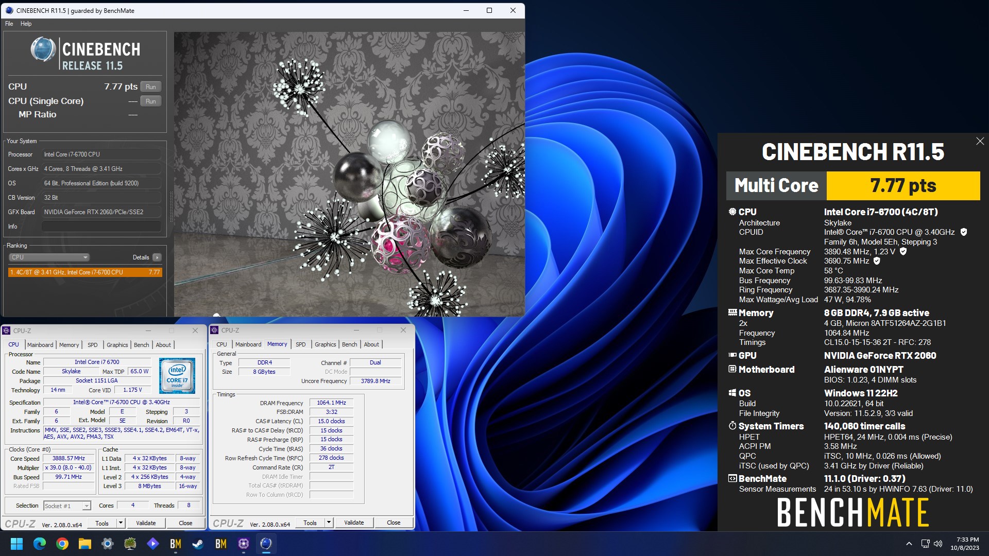Open SPD tab in right CPU-Z window
Viewport: 989px width, 556px height.
[301, 344]
